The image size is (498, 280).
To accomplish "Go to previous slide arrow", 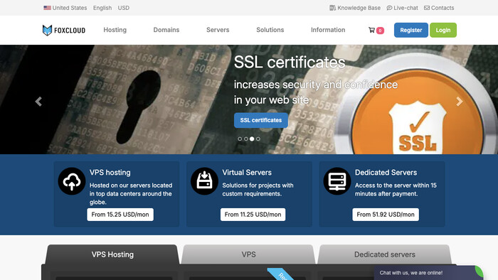I will click(x=38, y=102).
